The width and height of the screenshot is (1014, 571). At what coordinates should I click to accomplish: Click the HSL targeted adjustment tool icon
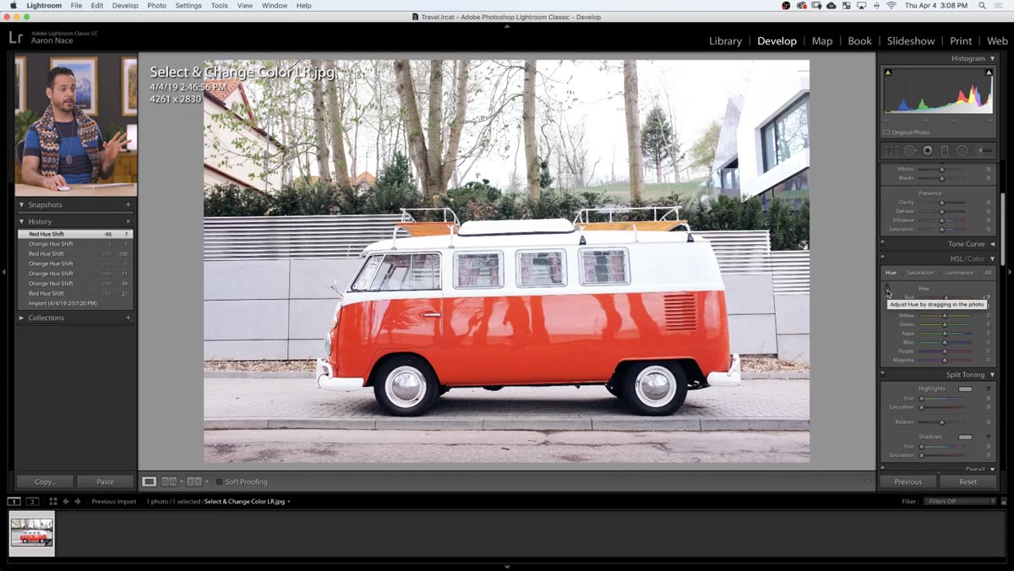(x=887, y=288)
